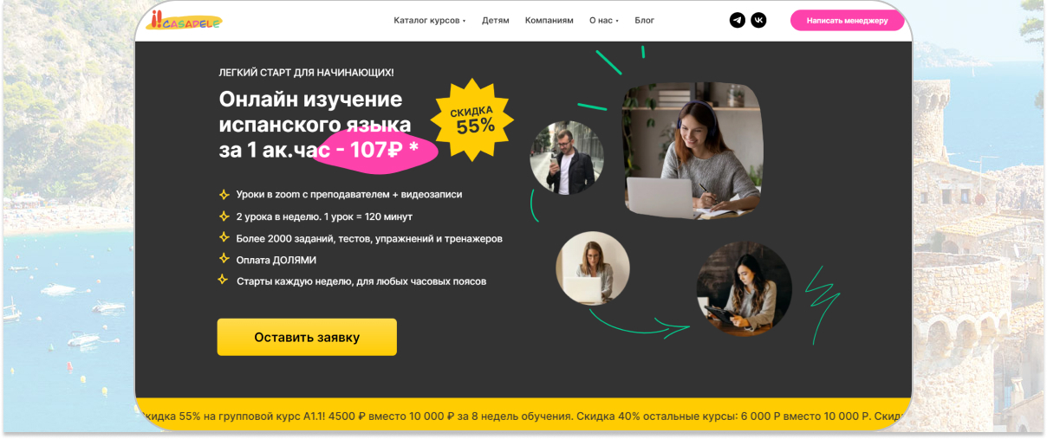Viewport: 1047px width, 439px height.
Task: Click star bullet beside 2000 заданий line
Action: (x=224, y=237)
